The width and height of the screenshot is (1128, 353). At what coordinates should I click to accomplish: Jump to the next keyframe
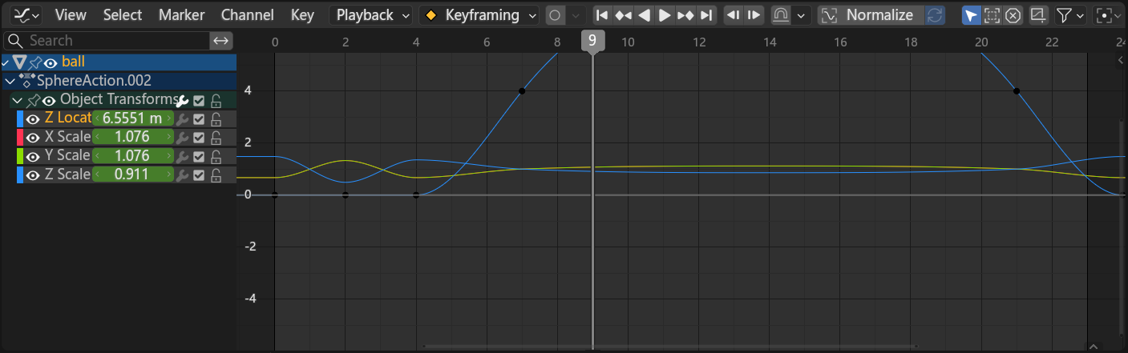[685, 14]
